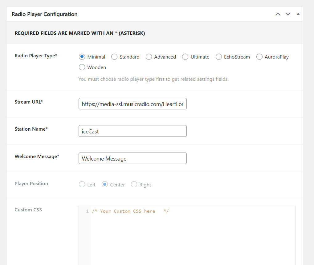Collapse panel using the small triangle icon
This screenshot has height=265, width=314.
[298, 14]
